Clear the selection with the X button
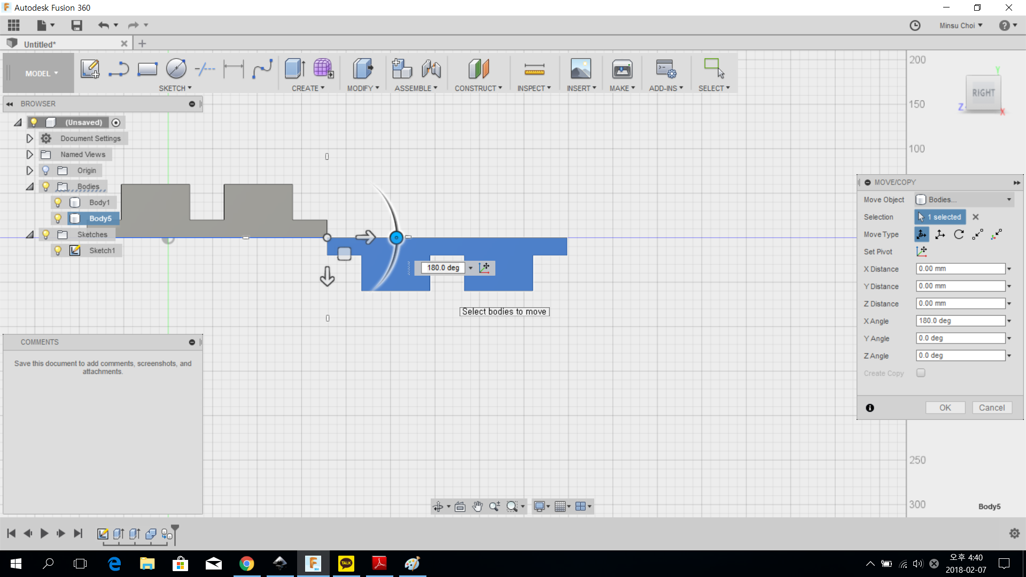Viewport: 1026px width, 577px height. coord(976,217)
